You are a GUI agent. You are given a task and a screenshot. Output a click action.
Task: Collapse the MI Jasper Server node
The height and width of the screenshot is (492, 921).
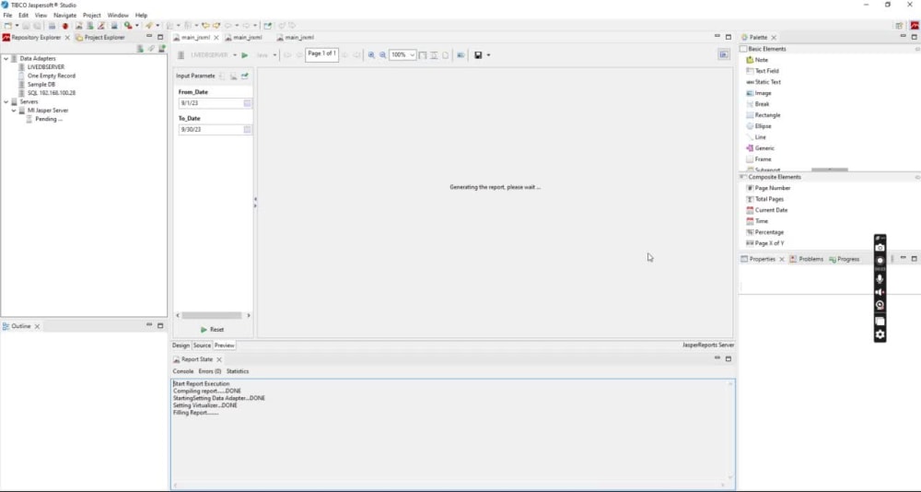point(14,111)
